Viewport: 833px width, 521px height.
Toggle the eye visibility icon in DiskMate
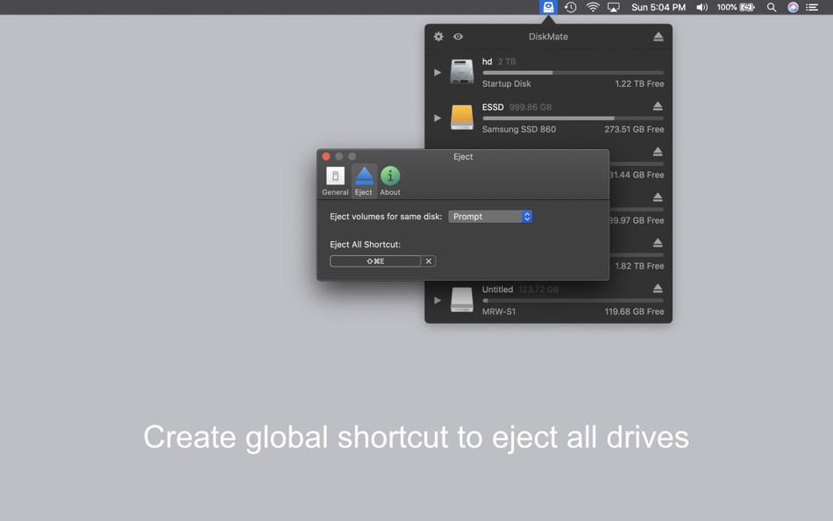458,37
